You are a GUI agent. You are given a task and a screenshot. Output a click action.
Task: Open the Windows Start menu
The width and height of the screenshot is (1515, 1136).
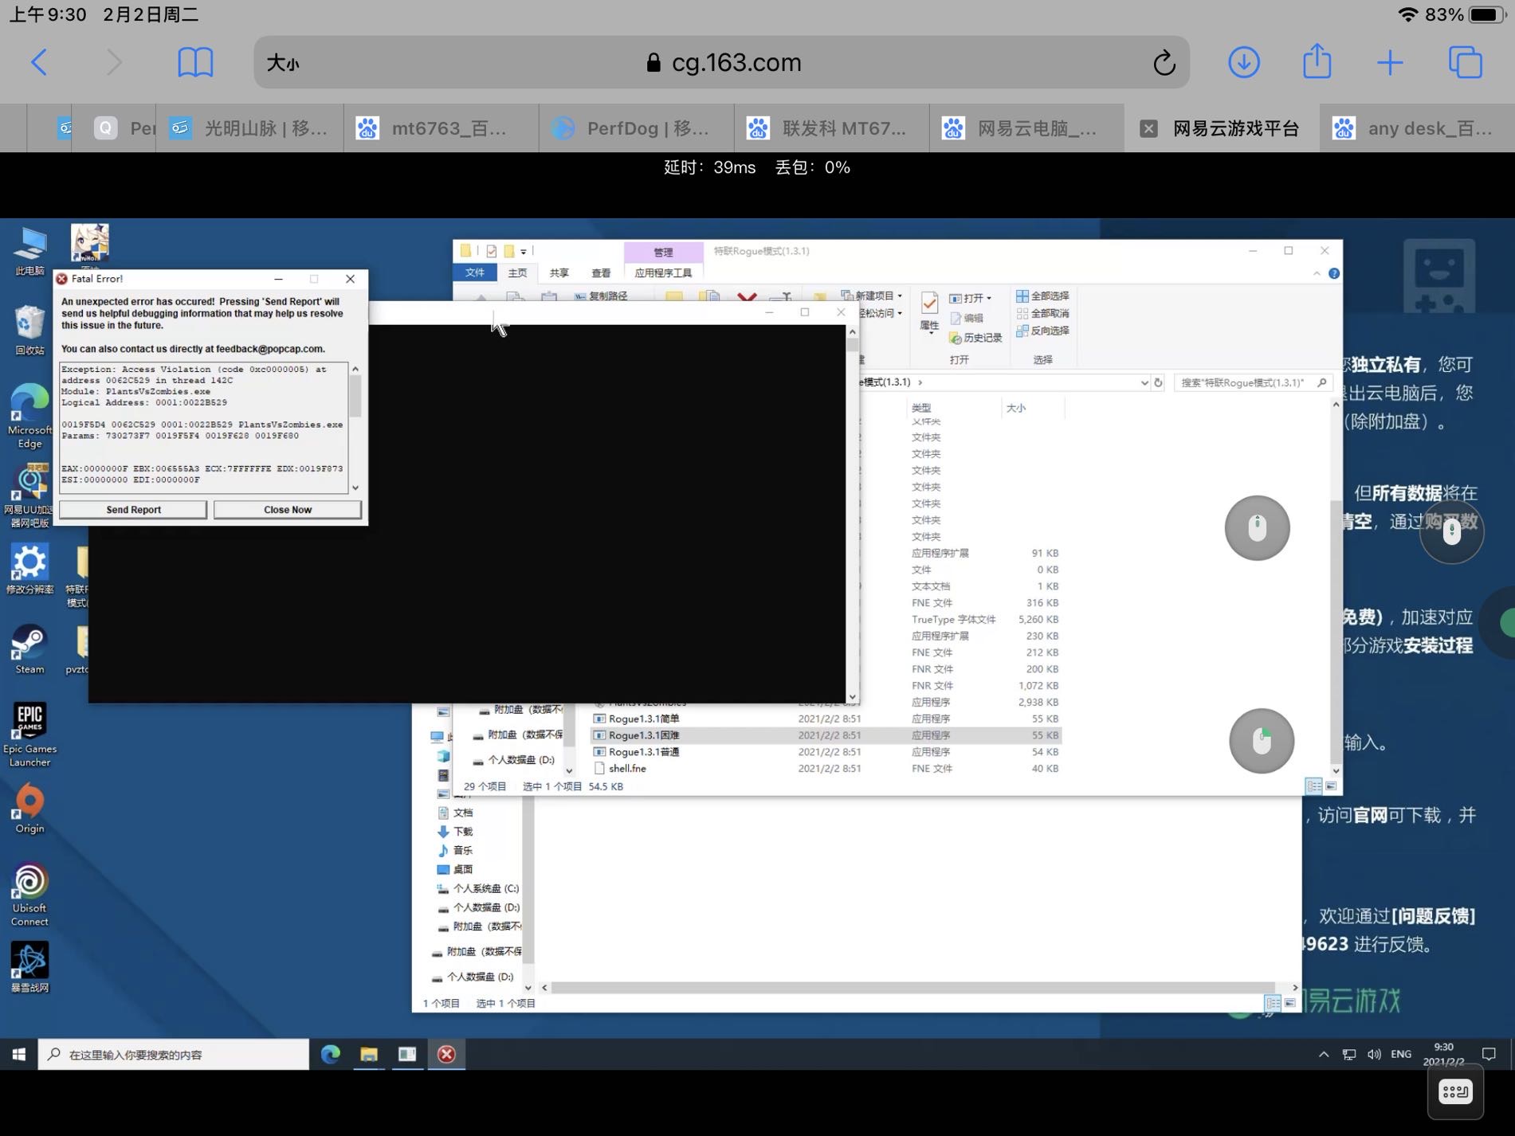(18, 1054)
